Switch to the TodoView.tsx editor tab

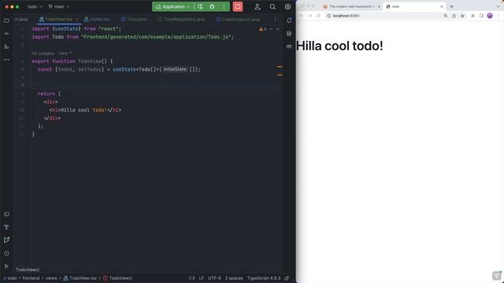pyautogui.click(x=58, y=19)
